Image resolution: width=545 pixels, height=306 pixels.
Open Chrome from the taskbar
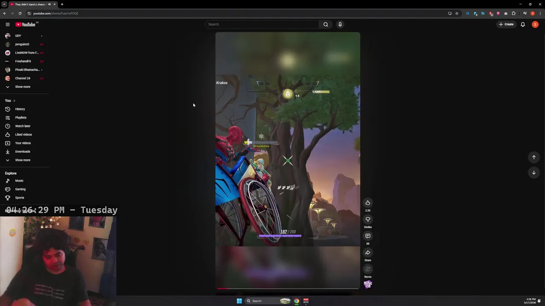pos(297,301)
